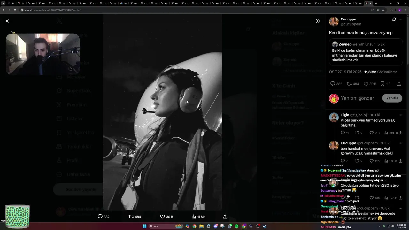This screenshot has height=230, width=409.
Task: Open Spotify from taskbar
Action: 236,226
